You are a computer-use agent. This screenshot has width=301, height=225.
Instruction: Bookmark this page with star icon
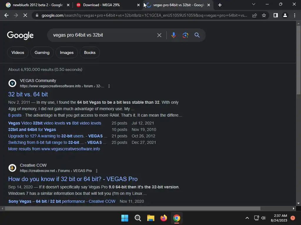coord(264,15)
